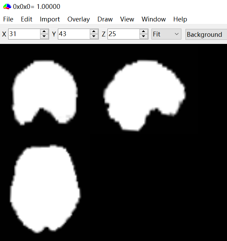Open the Draw menu
Viewport: 227px width, 241px height.
pos(105,19)
